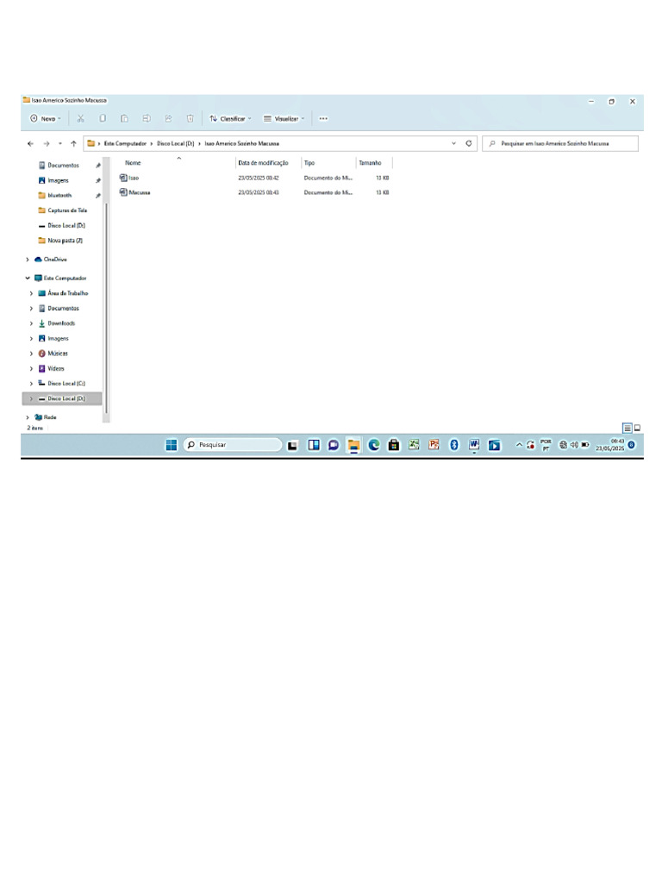The width and height of the screenshot is (662, 883).
Task: Click the Delete trash icon
Action: tap(190, 119)
